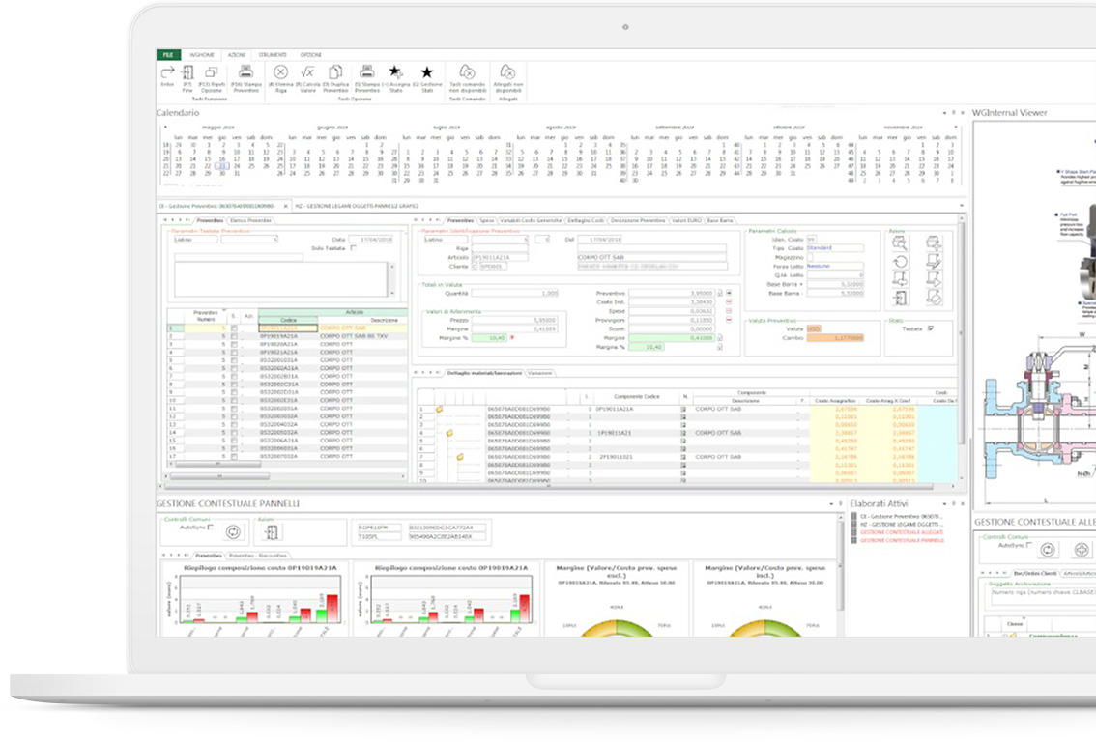Click the lock icon beside Preventivo value
Image resolution: width=1096 pixels, height=742 pixels.
pyautogui.click(x=719, y=294)
